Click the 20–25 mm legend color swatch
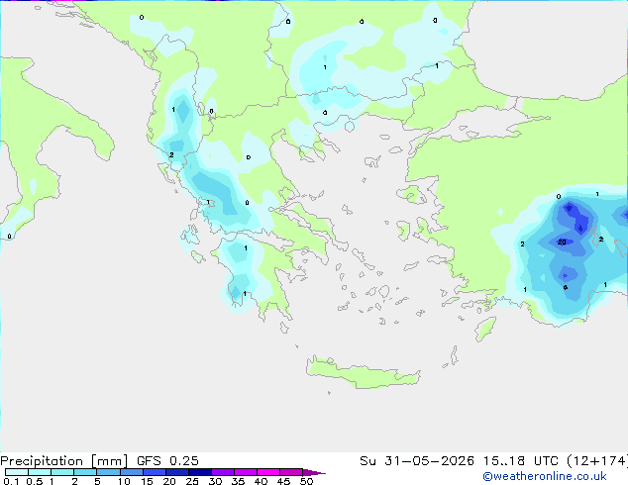628x485 pixels. tap(177, 472)
